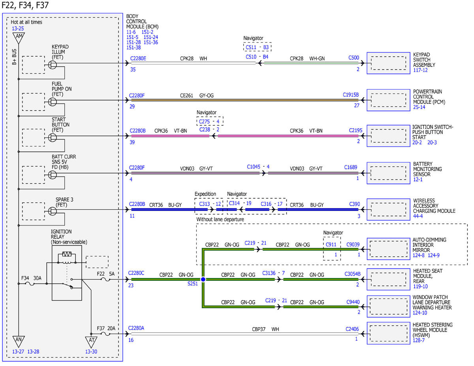Open the 13-25 page reference
The image size is (474, 366).
point(18,28)
